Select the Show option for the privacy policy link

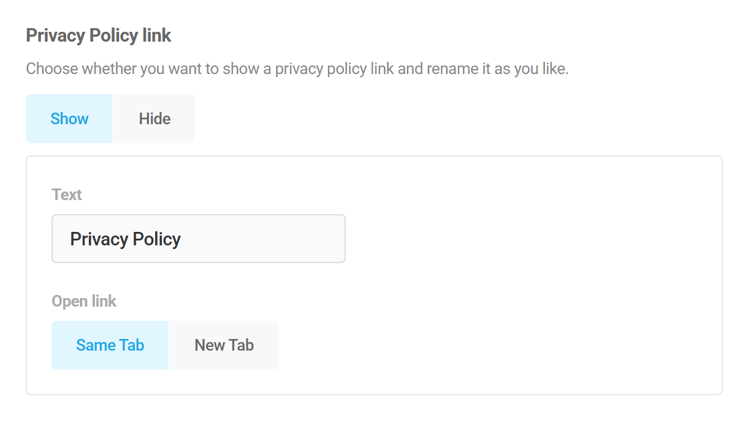69,118
